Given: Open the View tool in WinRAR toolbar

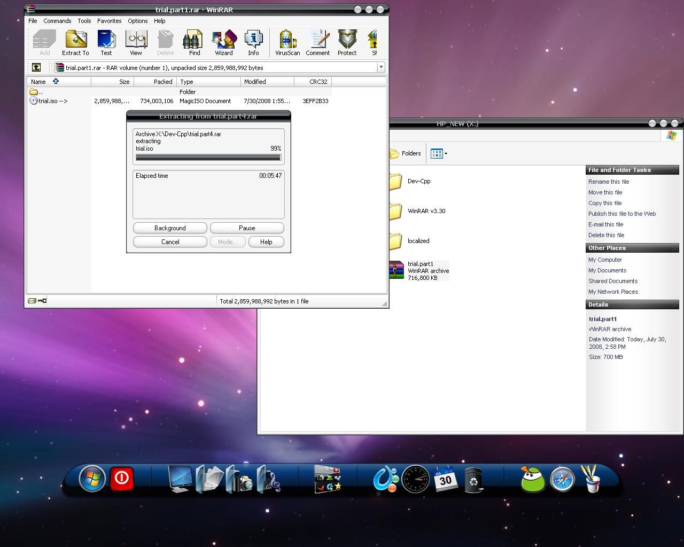Looking at the screenshot, I should coord(136,43).
